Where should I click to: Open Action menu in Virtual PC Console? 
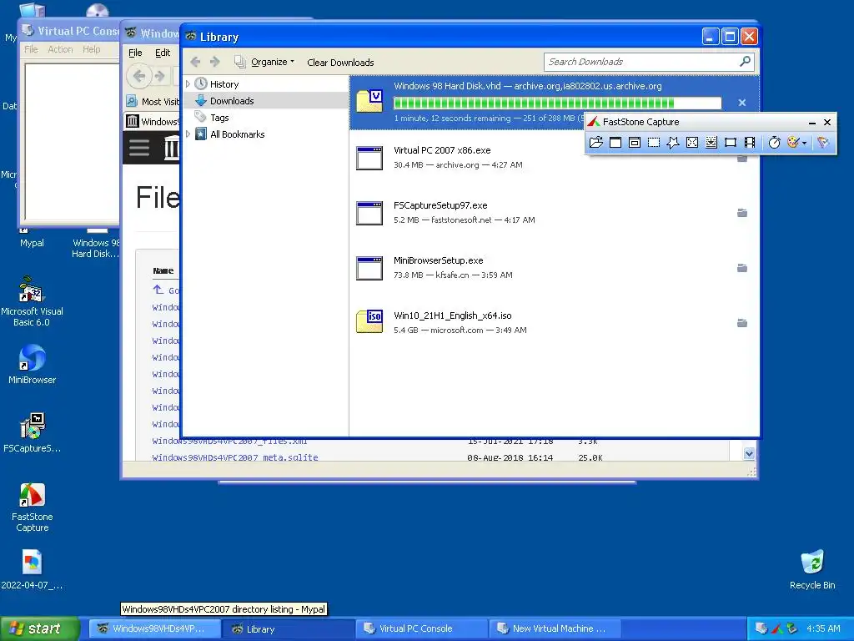tap(60, 49)
